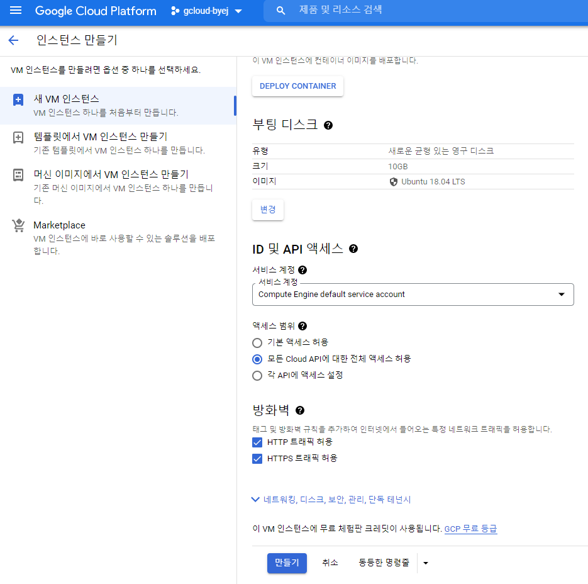The width and height of the screenshot is (588, 584).
Task: Click the template VM instance icon
Action: pos(18,137)
